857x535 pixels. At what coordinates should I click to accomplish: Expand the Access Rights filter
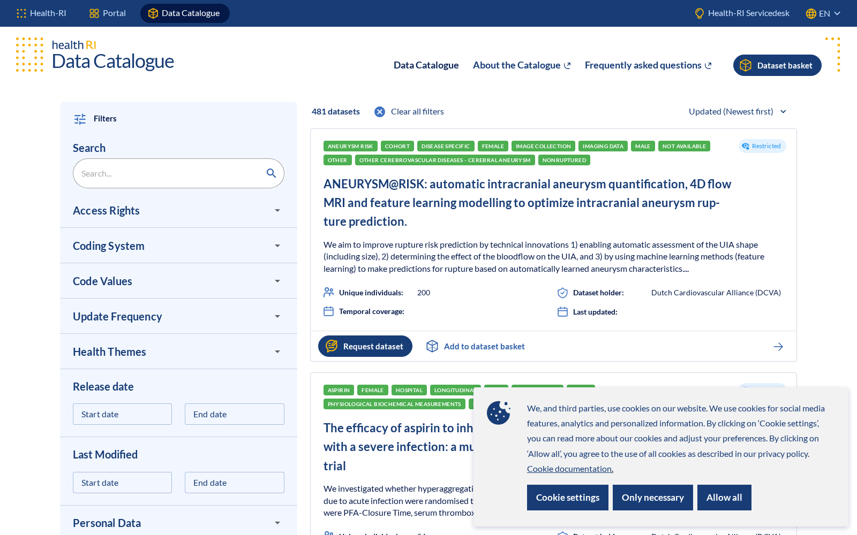click(x=178, y=211)
